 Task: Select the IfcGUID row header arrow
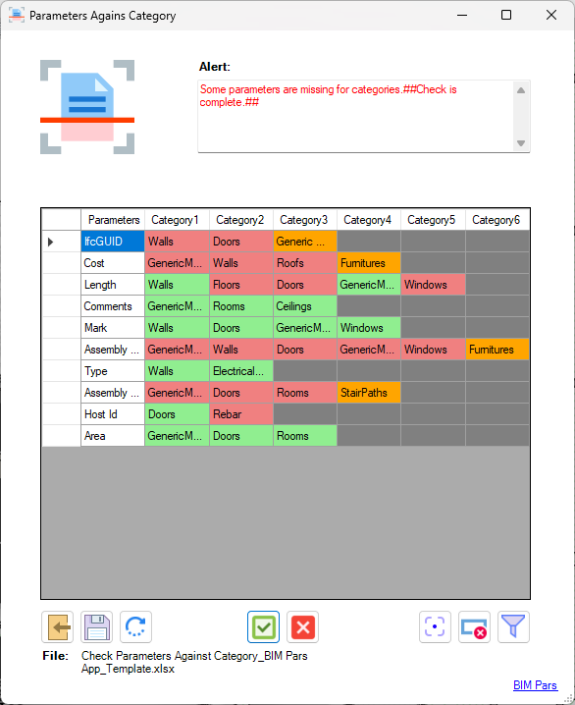(x=61, y=242)
